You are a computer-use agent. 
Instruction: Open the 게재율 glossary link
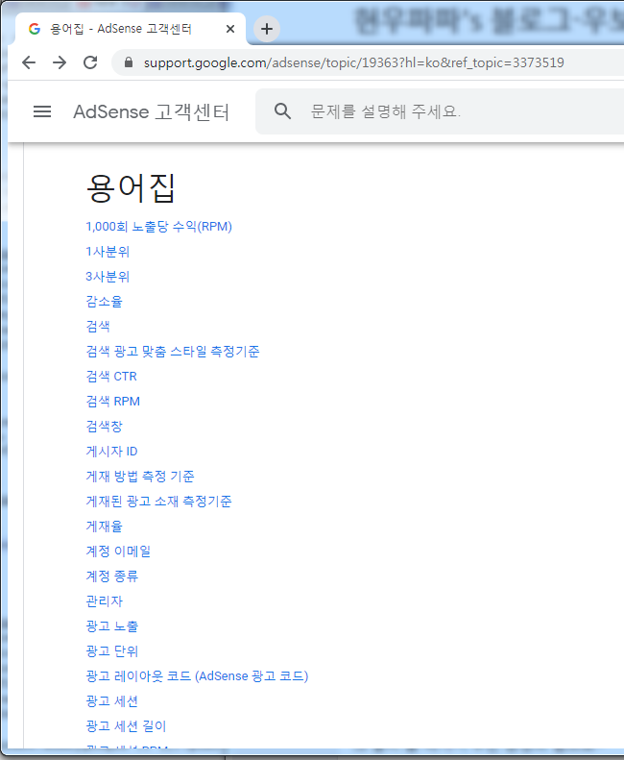[x=105, y=526]
